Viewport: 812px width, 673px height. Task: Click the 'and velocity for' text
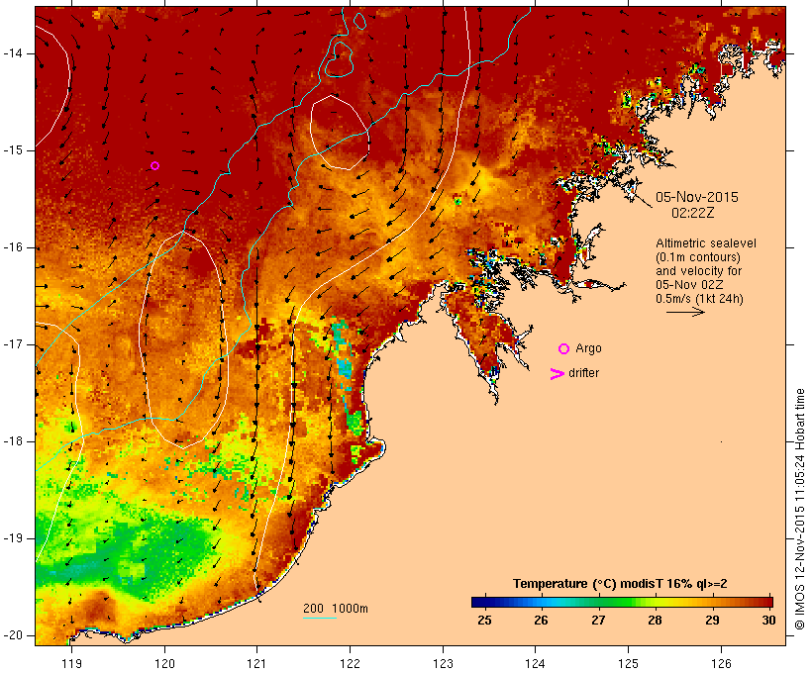pos(698,271)
